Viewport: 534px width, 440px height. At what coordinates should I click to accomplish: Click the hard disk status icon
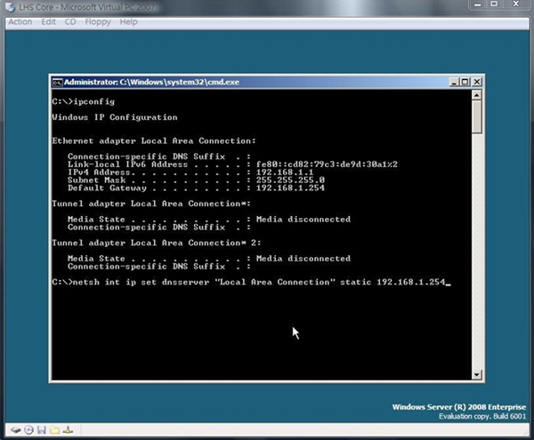(x=15, y=430)
